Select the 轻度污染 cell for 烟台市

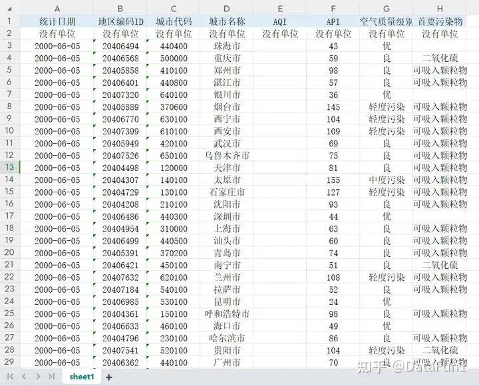tap(386, 107)
